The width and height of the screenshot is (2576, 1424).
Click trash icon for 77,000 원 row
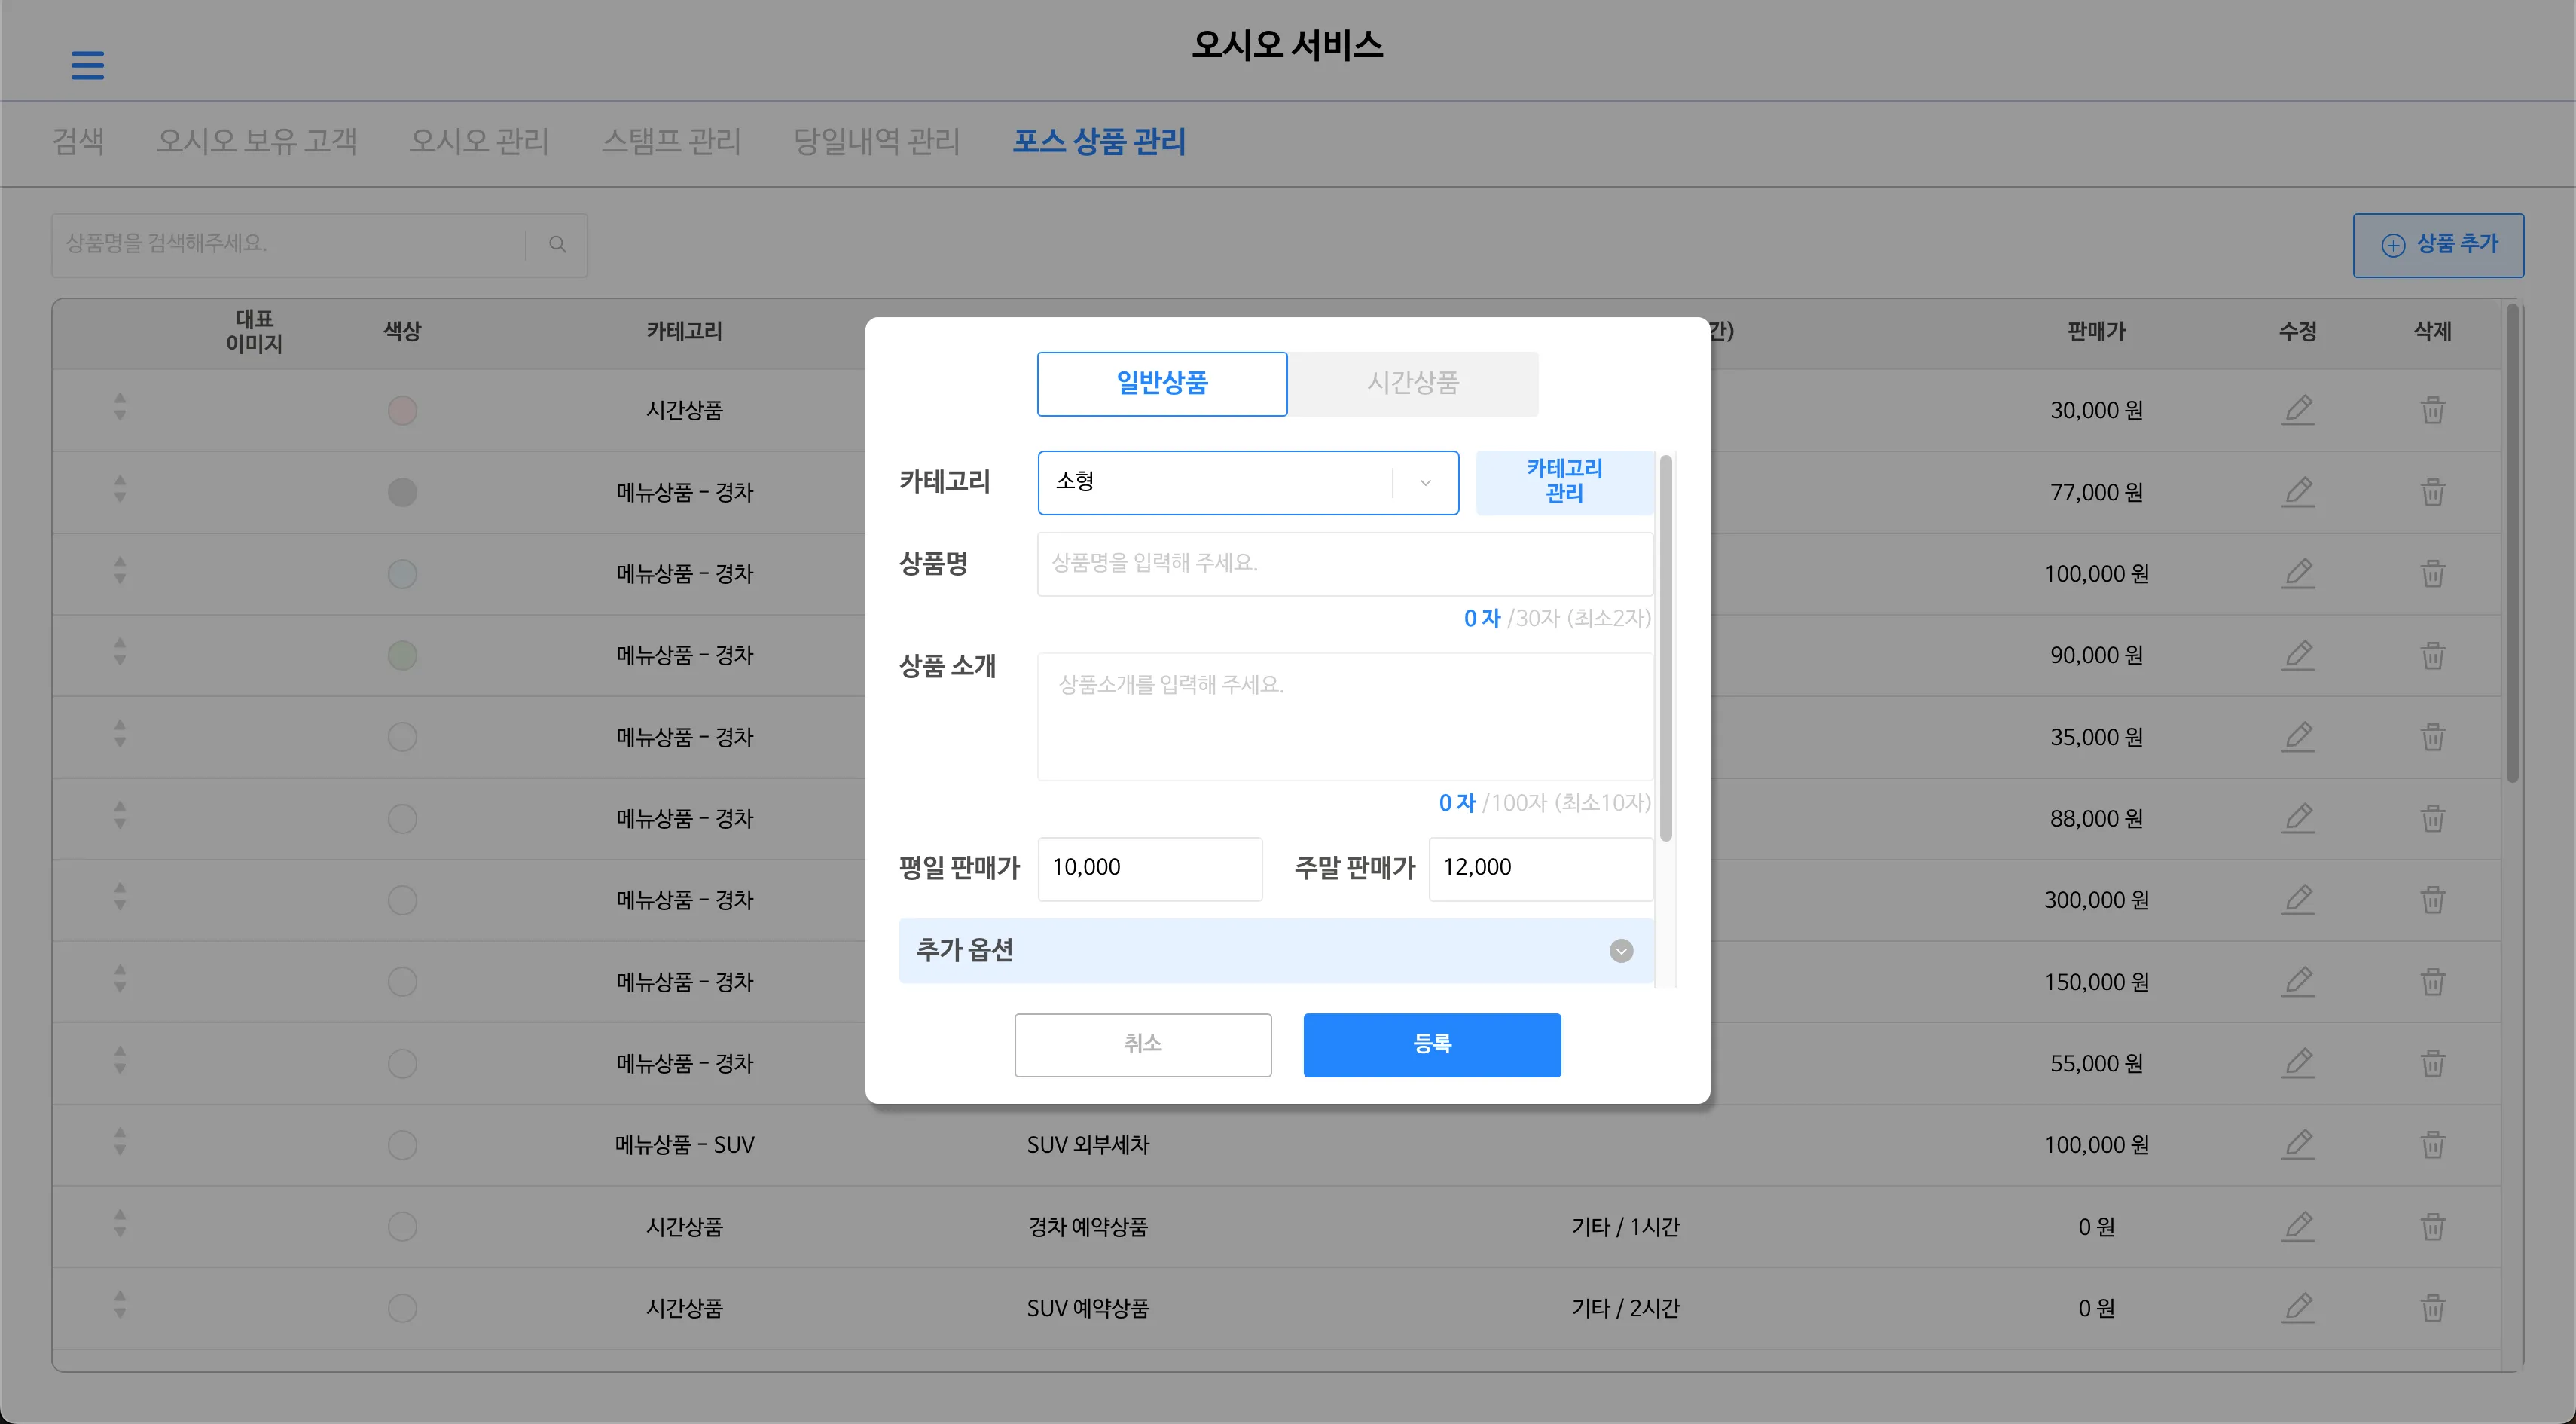(2432, 492)
